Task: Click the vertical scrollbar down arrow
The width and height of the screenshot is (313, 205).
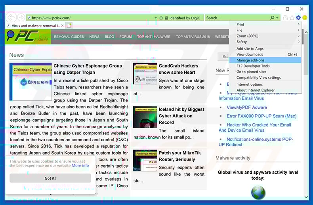Action: click(306, 197)
